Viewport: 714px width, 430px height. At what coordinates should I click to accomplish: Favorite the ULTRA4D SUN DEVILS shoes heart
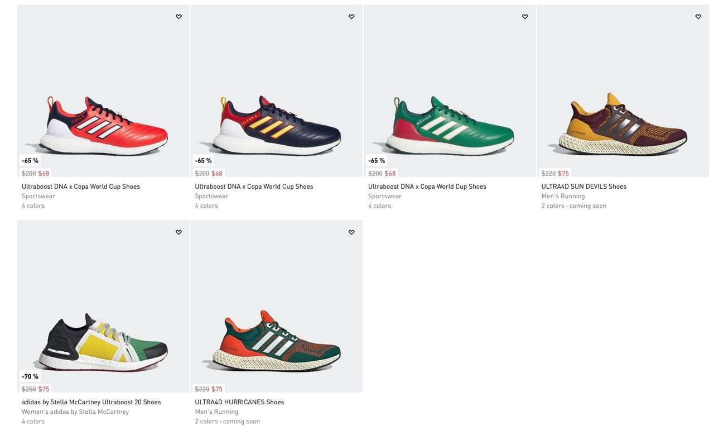[698, 17]
